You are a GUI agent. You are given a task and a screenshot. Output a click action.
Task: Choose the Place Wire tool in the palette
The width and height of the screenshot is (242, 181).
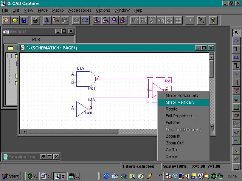(236, 49)
